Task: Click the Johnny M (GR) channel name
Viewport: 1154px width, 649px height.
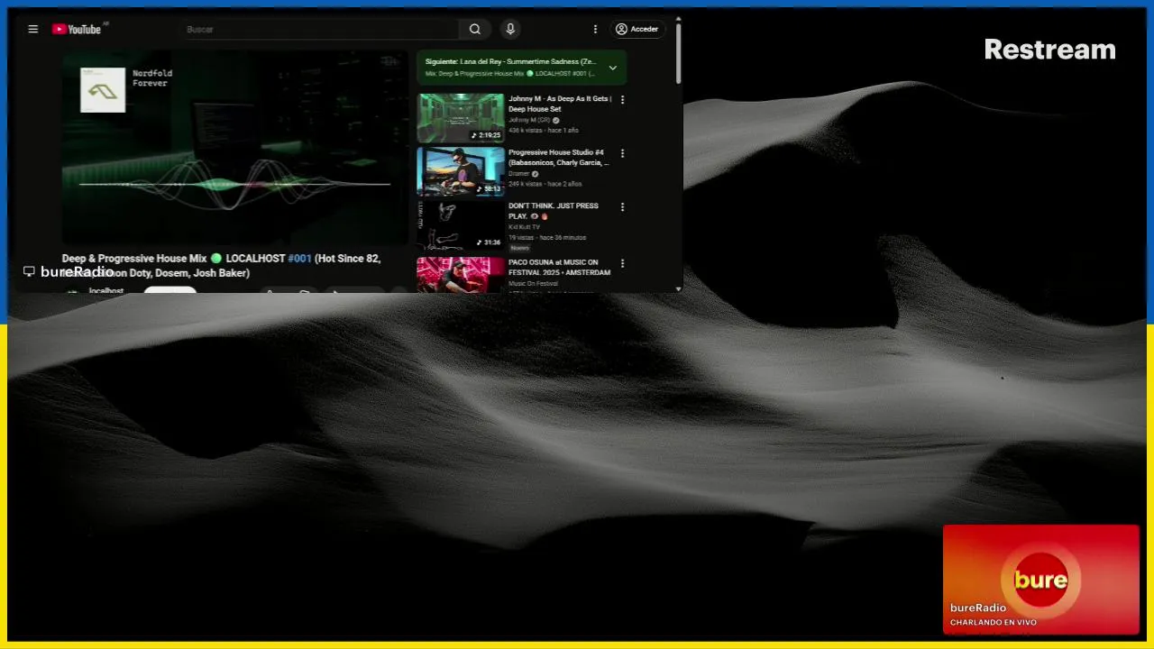Action: (529, 120)
